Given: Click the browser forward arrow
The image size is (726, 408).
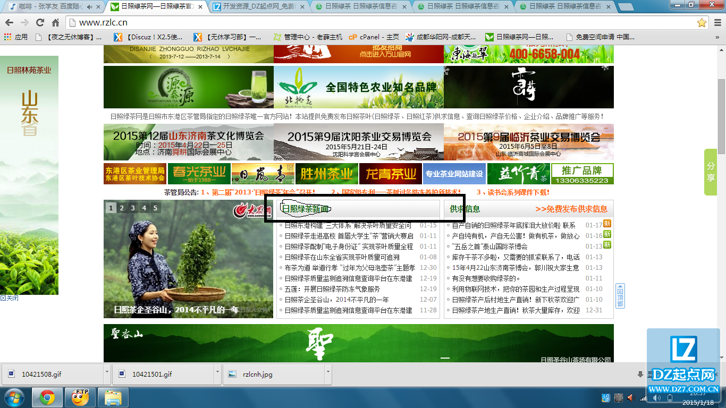Looking at the screenshot, I should [24, 23].
